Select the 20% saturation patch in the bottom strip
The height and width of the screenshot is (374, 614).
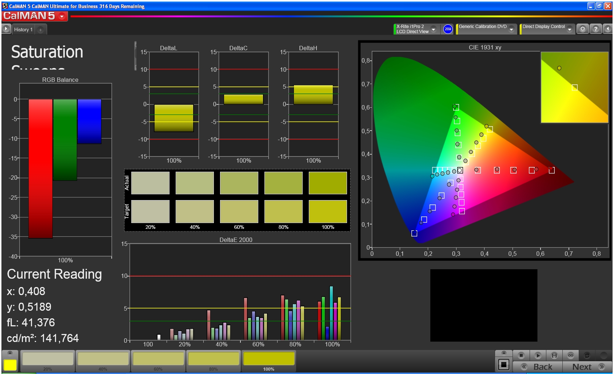[48, 361]
